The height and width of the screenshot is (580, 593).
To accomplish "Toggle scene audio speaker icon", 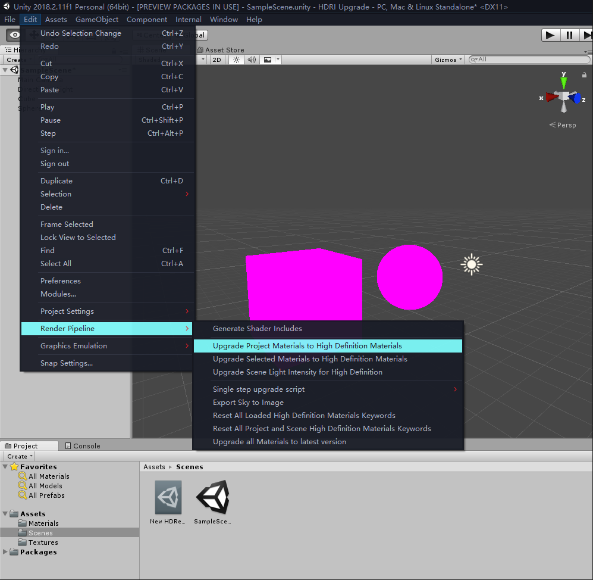I will pyautogui.click(x=252, y=60).
